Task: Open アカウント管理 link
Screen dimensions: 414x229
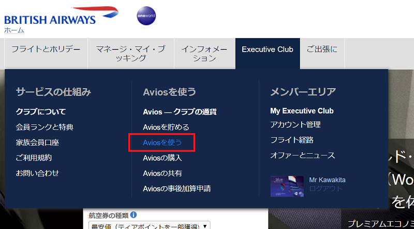Action: [295, 124]
